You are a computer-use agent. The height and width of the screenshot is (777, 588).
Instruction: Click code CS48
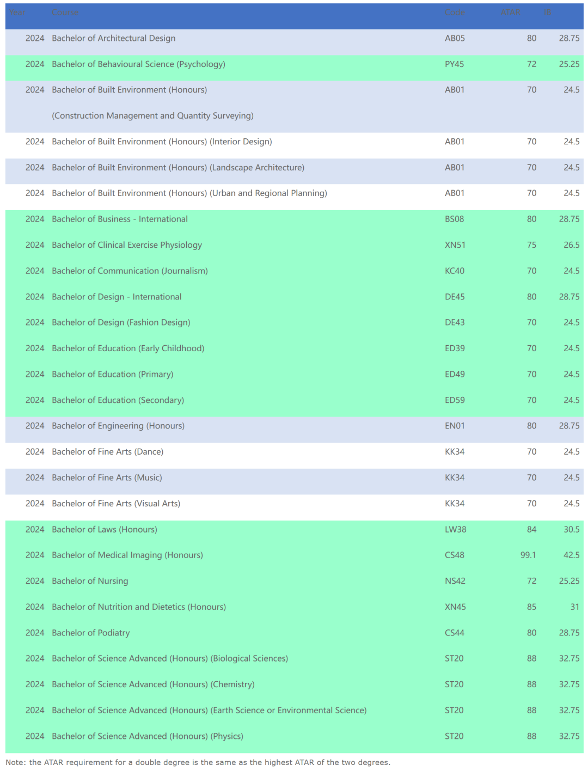click(x=455, y=555)
